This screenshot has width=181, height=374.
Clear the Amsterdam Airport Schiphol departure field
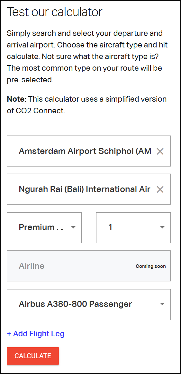pyautogui.click(x=160, y=151)
